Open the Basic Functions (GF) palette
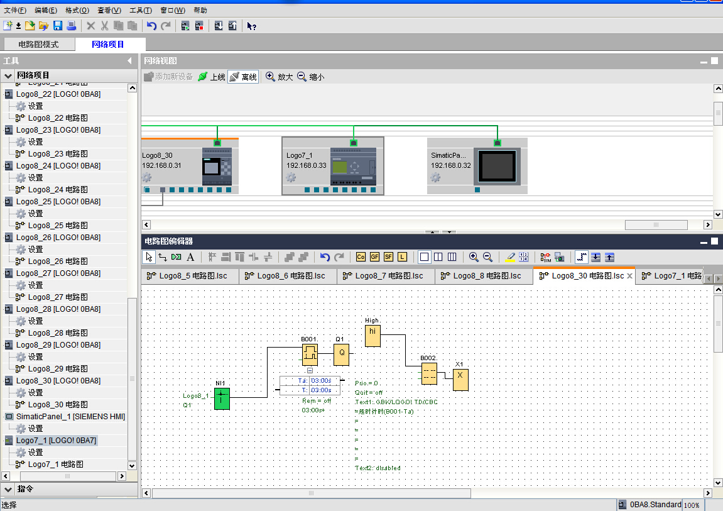 [x=374, y=257]
